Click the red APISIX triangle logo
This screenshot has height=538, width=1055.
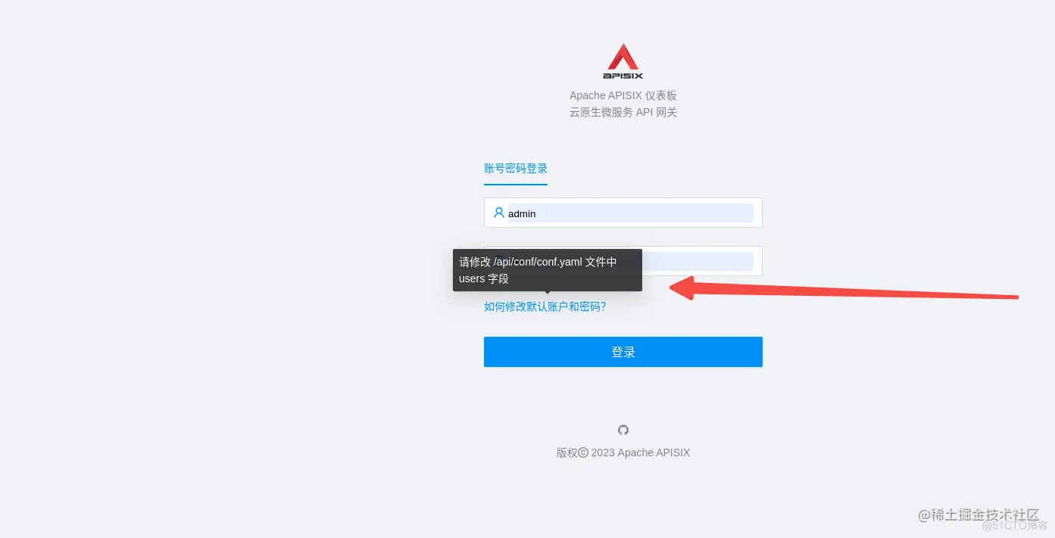(x=623, y=56)
